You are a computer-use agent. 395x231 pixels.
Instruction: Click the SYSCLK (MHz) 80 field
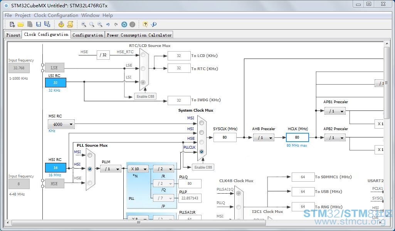pyautogui.click(x=225, y=137)
